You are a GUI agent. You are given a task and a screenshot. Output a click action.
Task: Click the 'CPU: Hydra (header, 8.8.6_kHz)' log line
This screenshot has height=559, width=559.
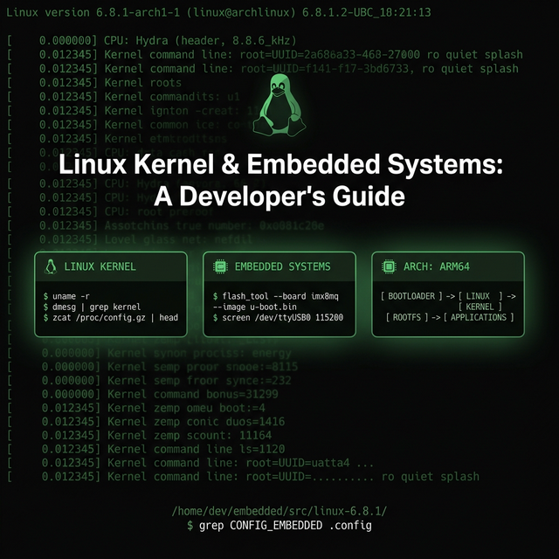[152, 41]
